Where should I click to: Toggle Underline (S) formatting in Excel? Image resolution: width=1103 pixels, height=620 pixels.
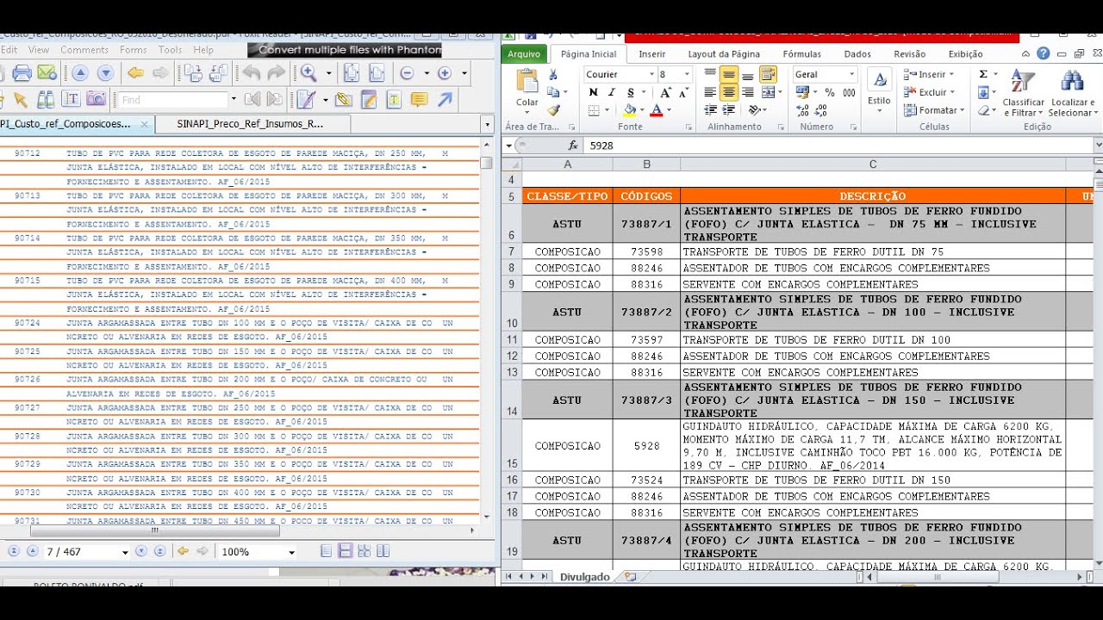pos(630,92)
